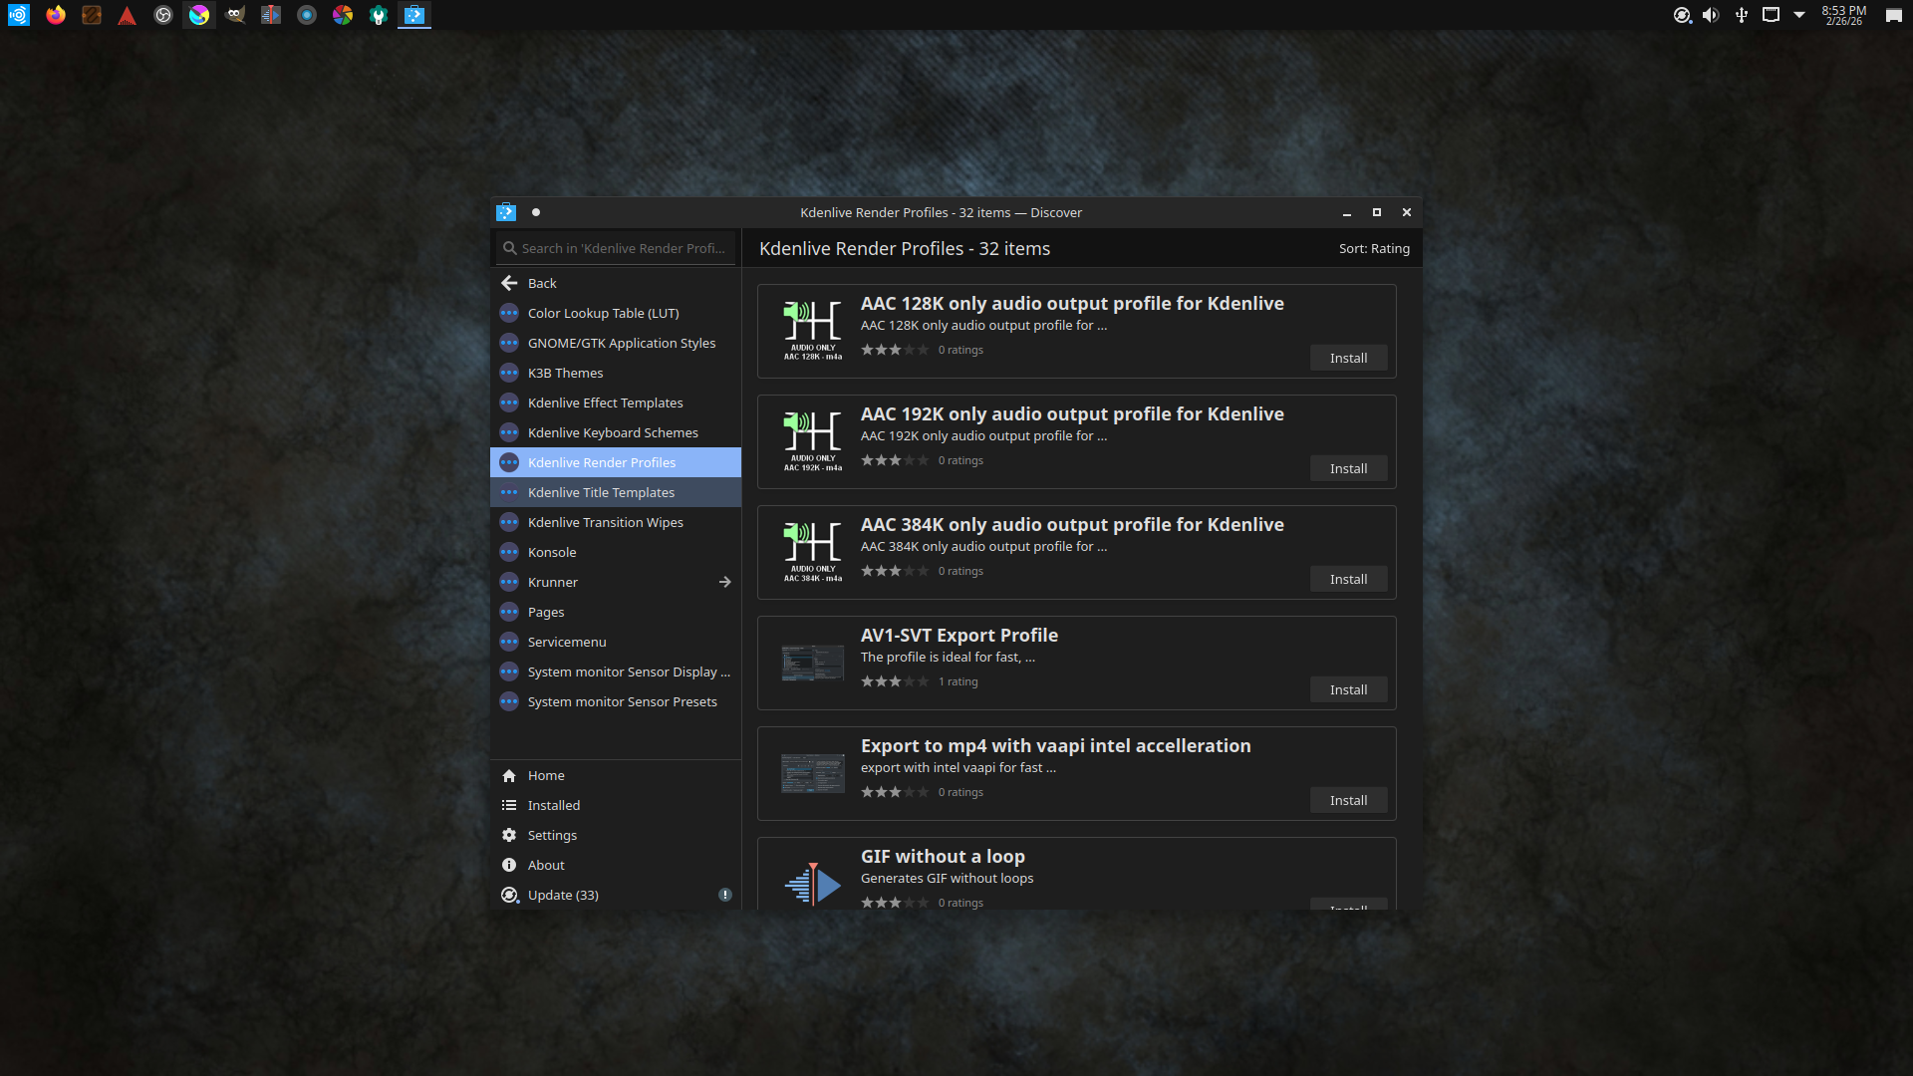
Task: Launch GIMP from the top panel
Action: (235, 15)
